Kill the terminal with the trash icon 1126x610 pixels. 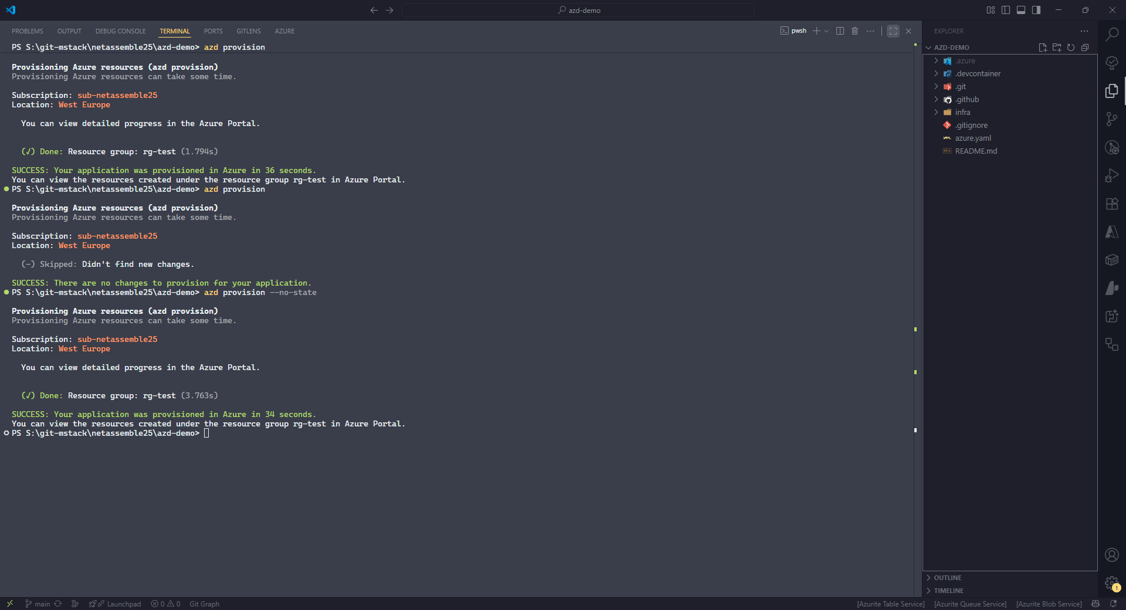854,31
